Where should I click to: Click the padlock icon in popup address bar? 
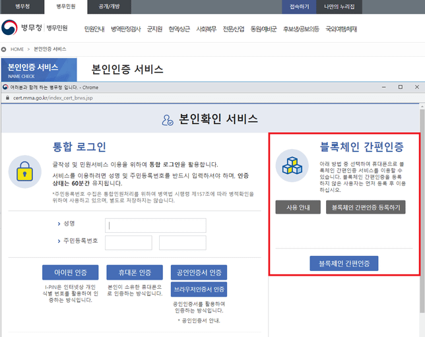click(7, 98)
